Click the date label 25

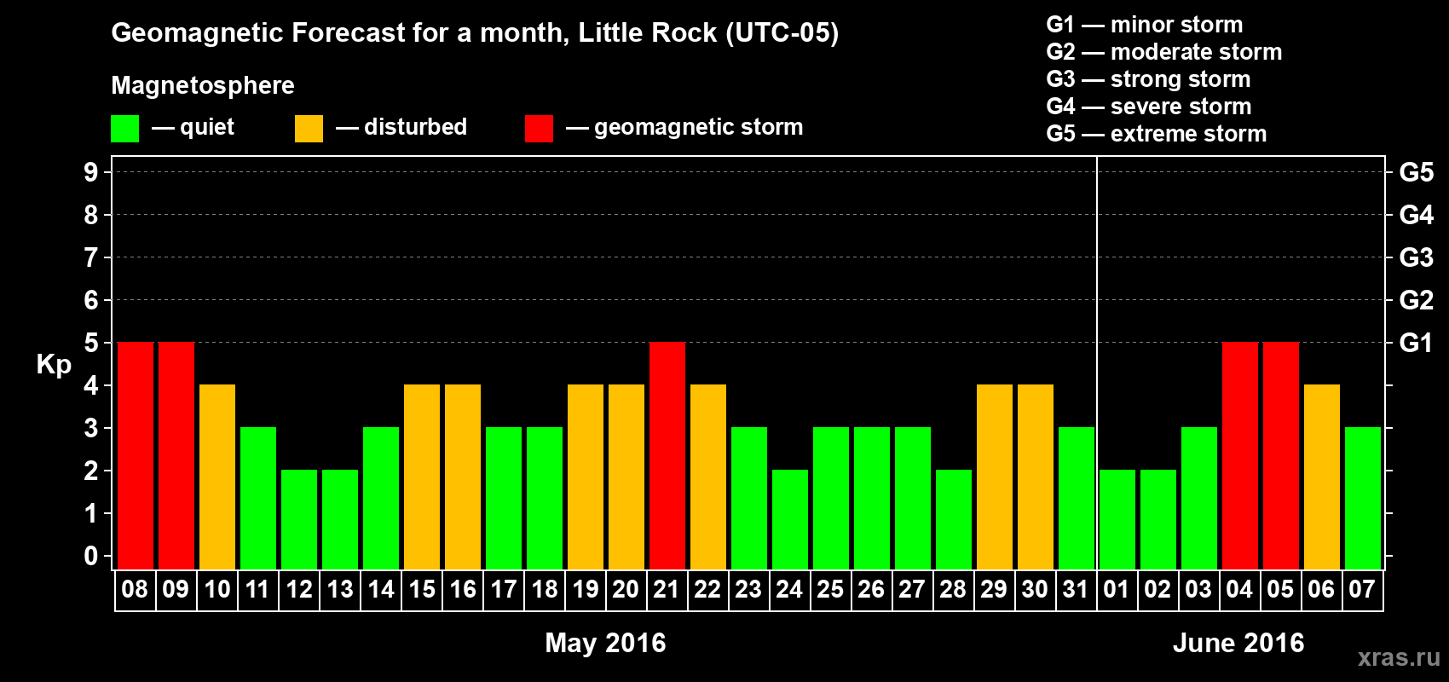click(830, 590)
